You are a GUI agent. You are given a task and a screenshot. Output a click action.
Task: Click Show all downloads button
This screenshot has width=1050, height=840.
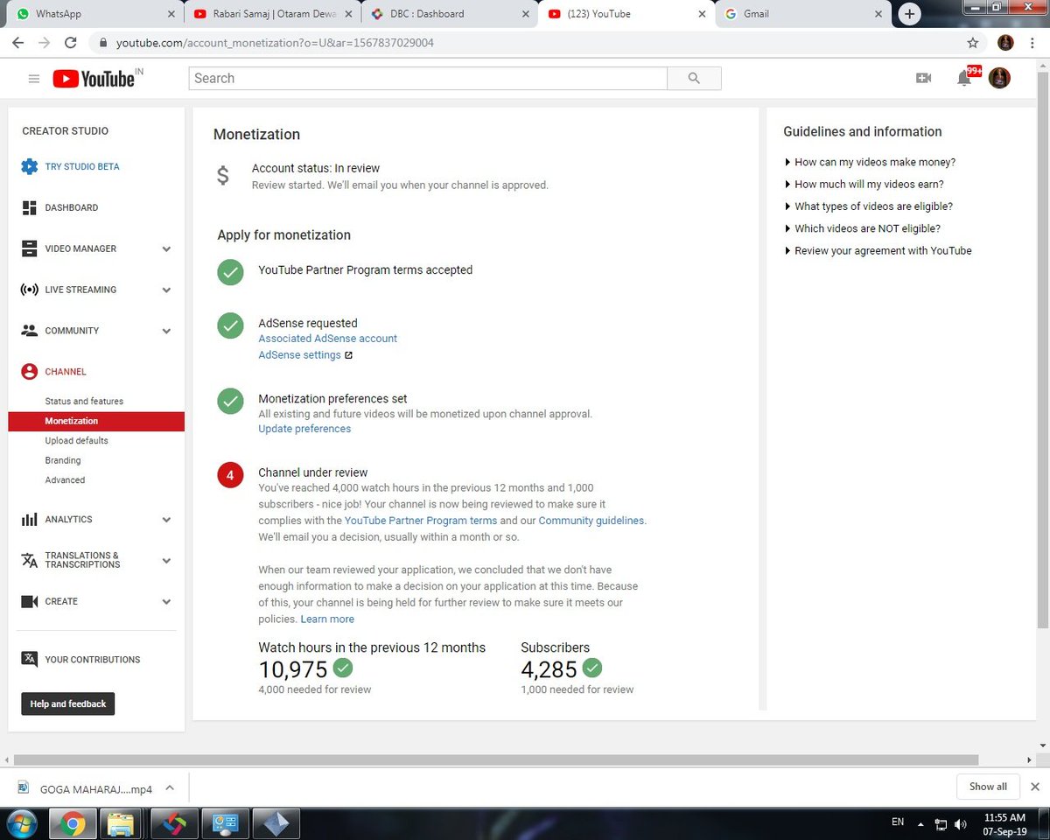tap(988, 787)
